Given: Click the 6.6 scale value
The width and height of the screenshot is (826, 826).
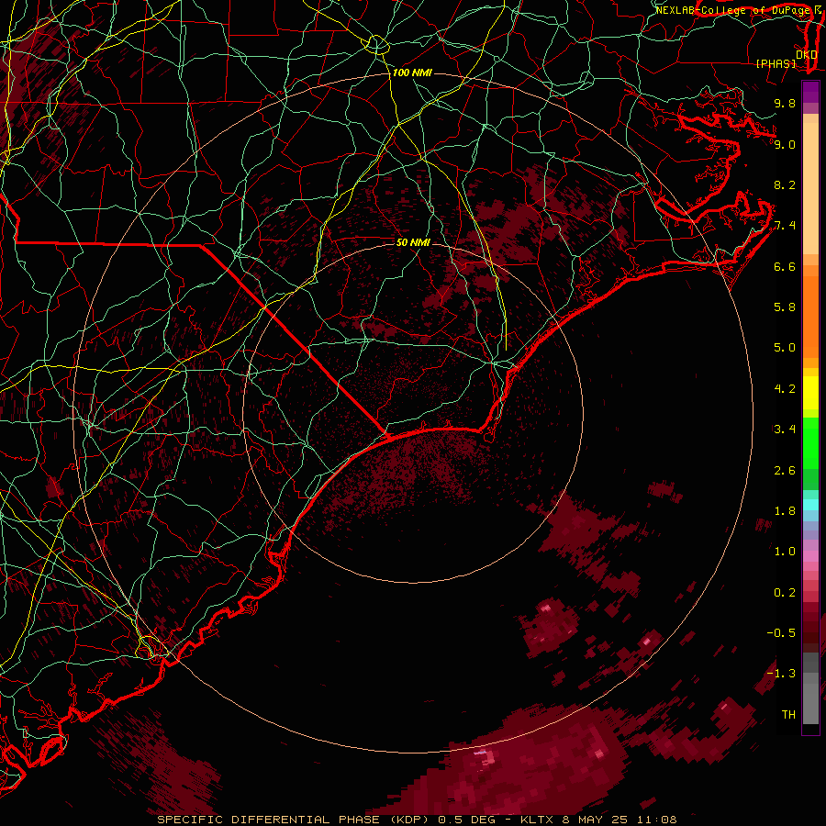Looking at the screenshot, I should tap(785, 267).
